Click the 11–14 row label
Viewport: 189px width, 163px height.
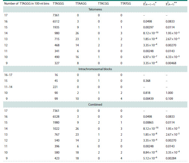(8, 87)
